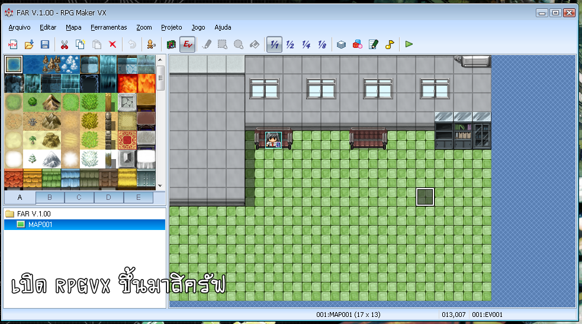The width and height of the screenshot is (582, 324).
Task: Select the FAR V.1.00 project folder
Action: [34, 214]
